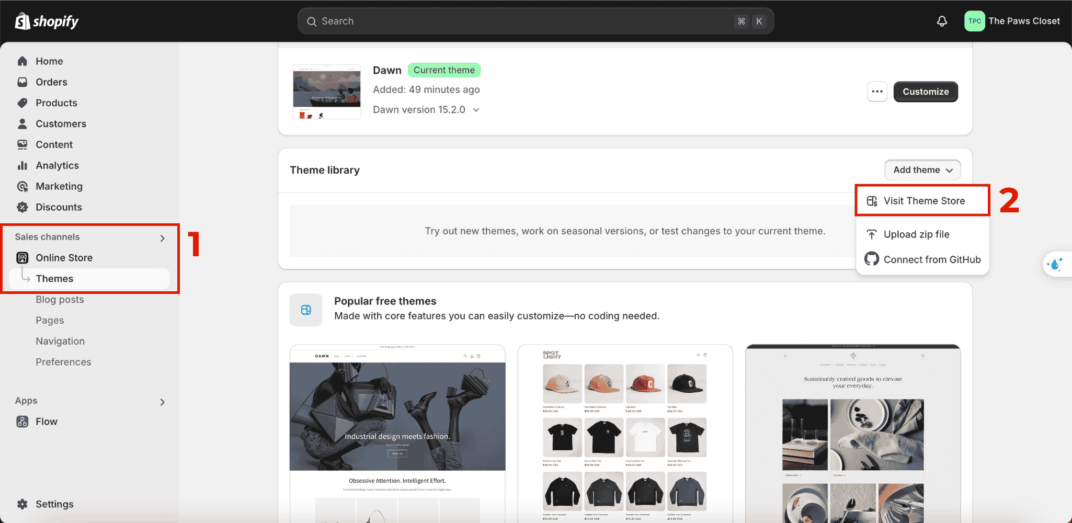Click the Customize button
The height and width of the screenshot is (523, 1072).
[926, 92]
